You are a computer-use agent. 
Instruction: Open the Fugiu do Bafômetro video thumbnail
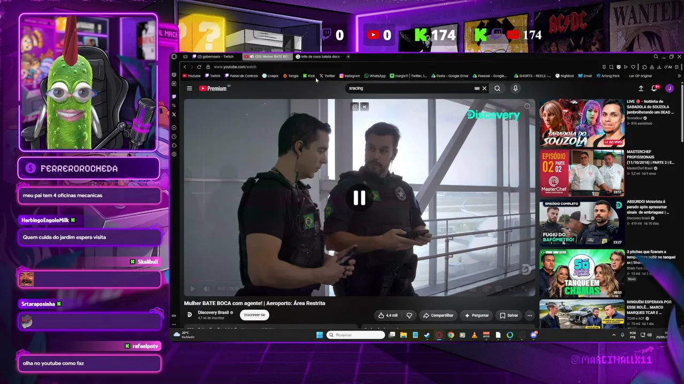click(581, 223)
